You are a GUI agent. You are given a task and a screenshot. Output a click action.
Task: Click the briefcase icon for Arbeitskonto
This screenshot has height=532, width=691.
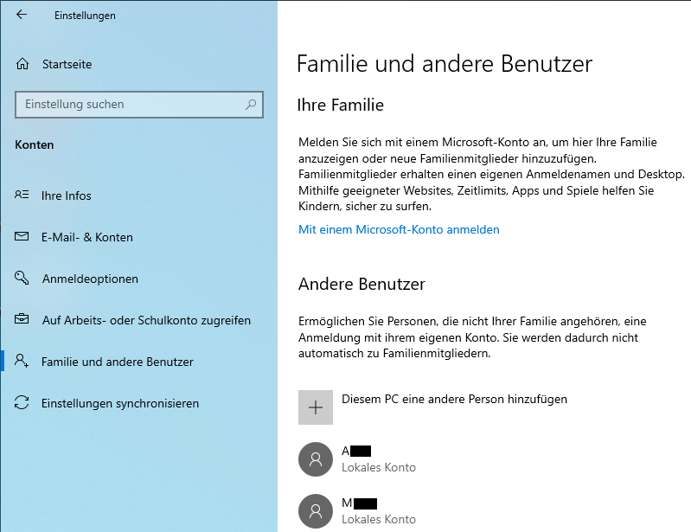pos(22,318)
